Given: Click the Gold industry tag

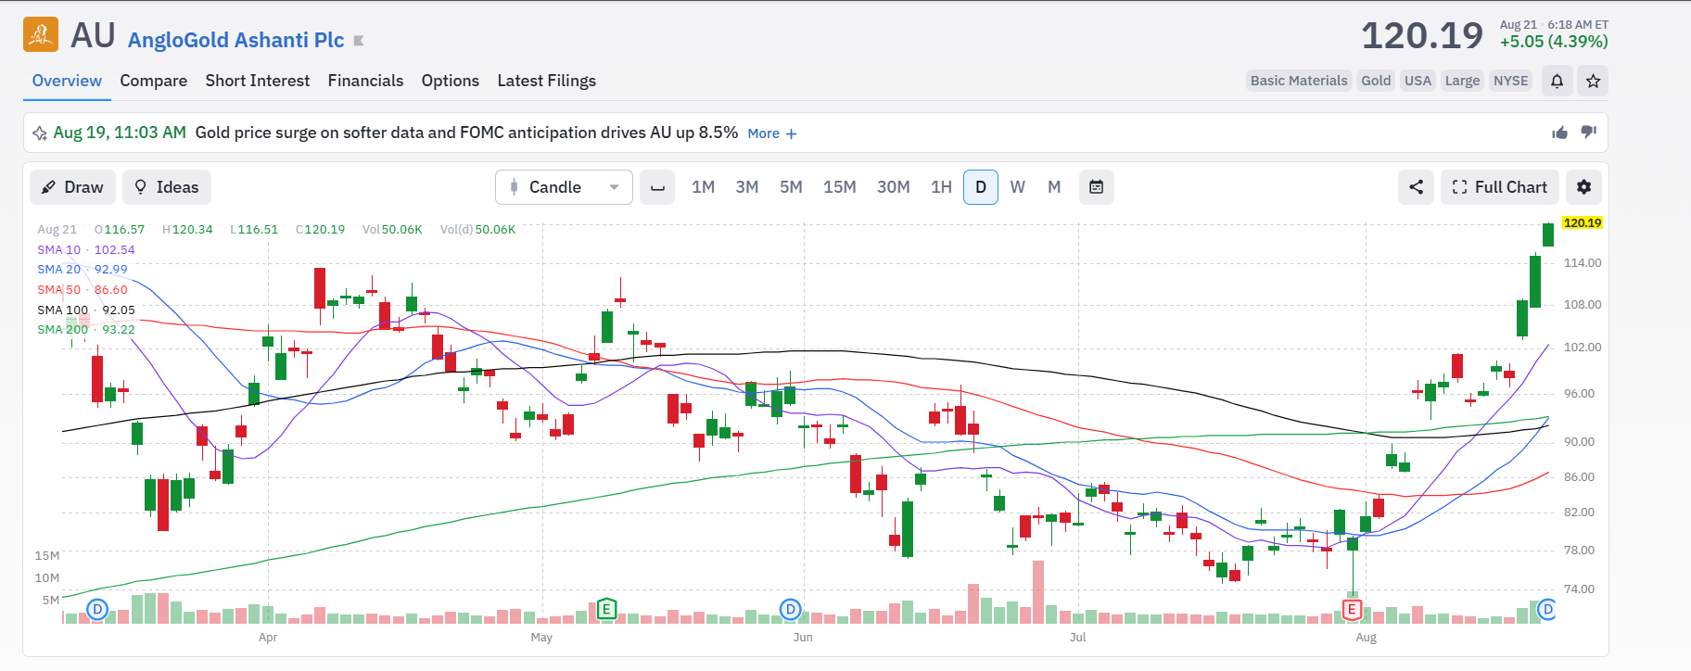Looking at the screenshot, I should point(1376,81).
